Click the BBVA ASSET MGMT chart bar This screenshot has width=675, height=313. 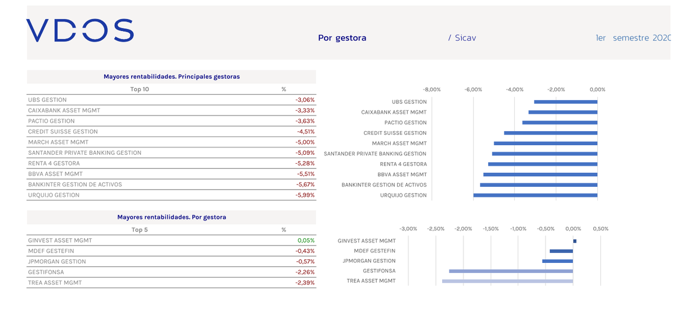click(540, 175)
